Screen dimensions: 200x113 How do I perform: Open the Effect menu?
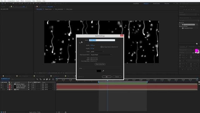(x=22, y=1)
